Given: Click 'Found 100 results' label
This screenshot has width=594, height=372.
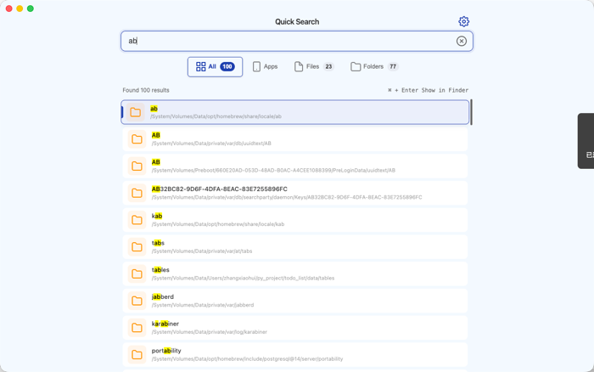Looking at the screenshot, I should [x=146, y=90].
